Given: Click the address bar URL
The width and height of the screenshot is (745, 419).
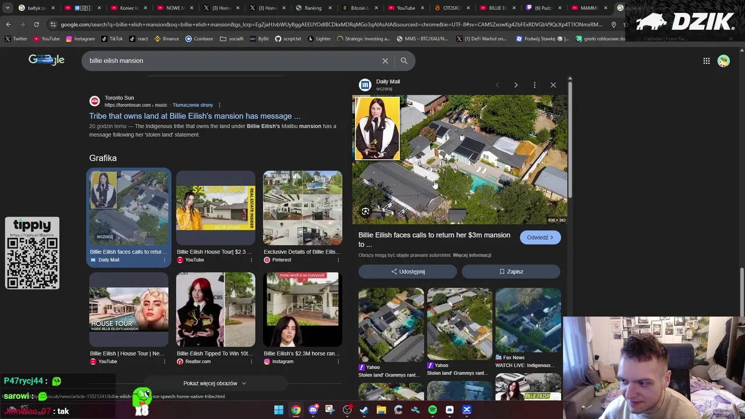Looking at the screenshot, I should (x=332, y=24).
